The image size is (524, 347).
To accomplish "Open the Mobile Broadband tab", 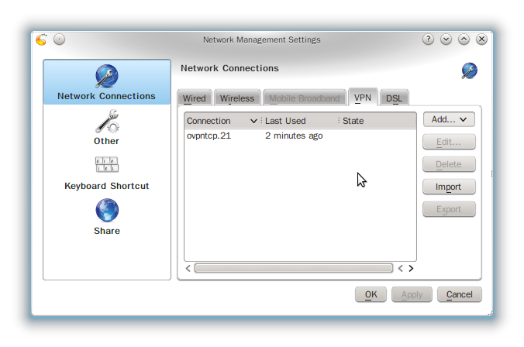I will 304,98.
